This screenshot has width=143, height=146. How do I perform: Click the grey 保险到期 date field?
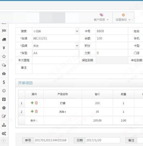coord(112,60)
